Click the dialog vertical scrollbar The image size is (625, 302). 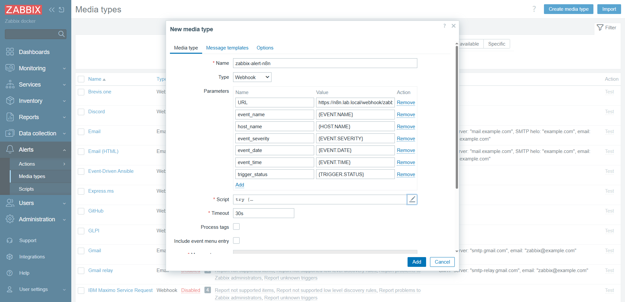[457, 117]
